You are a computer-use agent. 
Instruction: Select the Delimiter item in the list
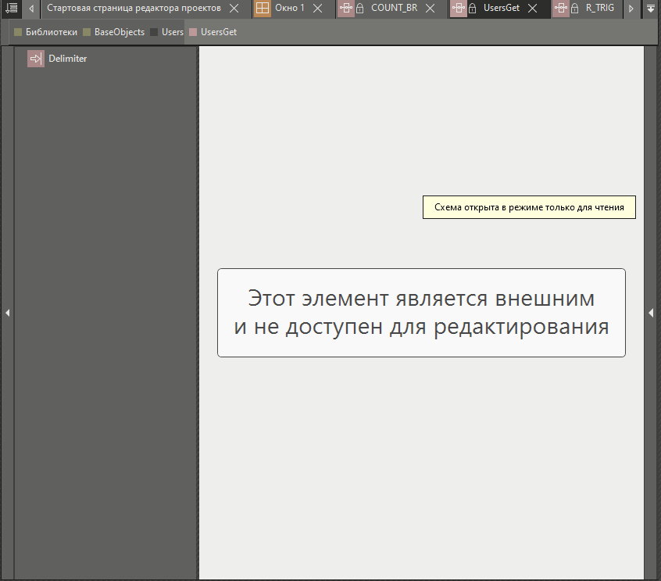(67, 59)
